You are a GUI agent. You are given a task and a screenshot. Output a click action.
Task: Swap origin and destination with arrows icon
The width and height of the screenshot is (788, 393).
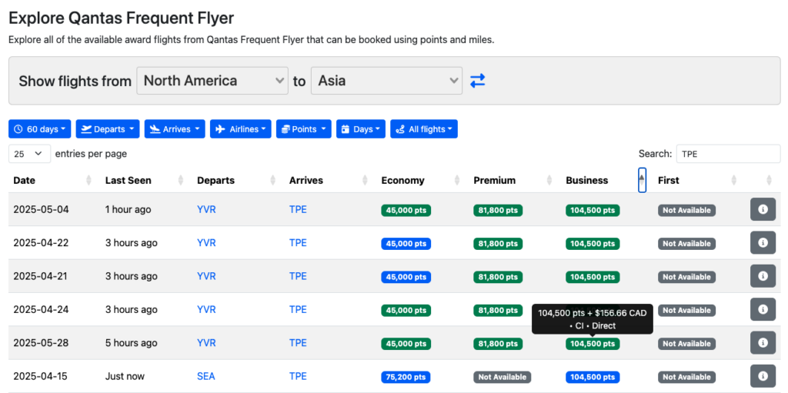pyautogui.click(x=477, y=81)
